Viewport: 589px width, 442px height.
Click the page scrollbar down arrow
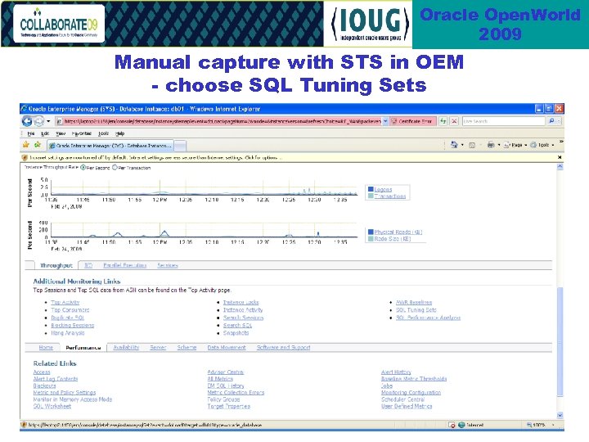560,415
